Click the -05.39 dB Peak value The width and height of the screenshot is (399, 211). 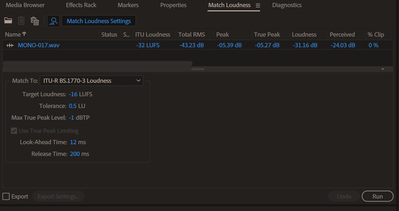[x=229, y=45]
